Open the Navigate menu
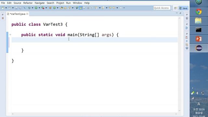The width and height of the screenshot is (208, 117). (x=40, y=3)
